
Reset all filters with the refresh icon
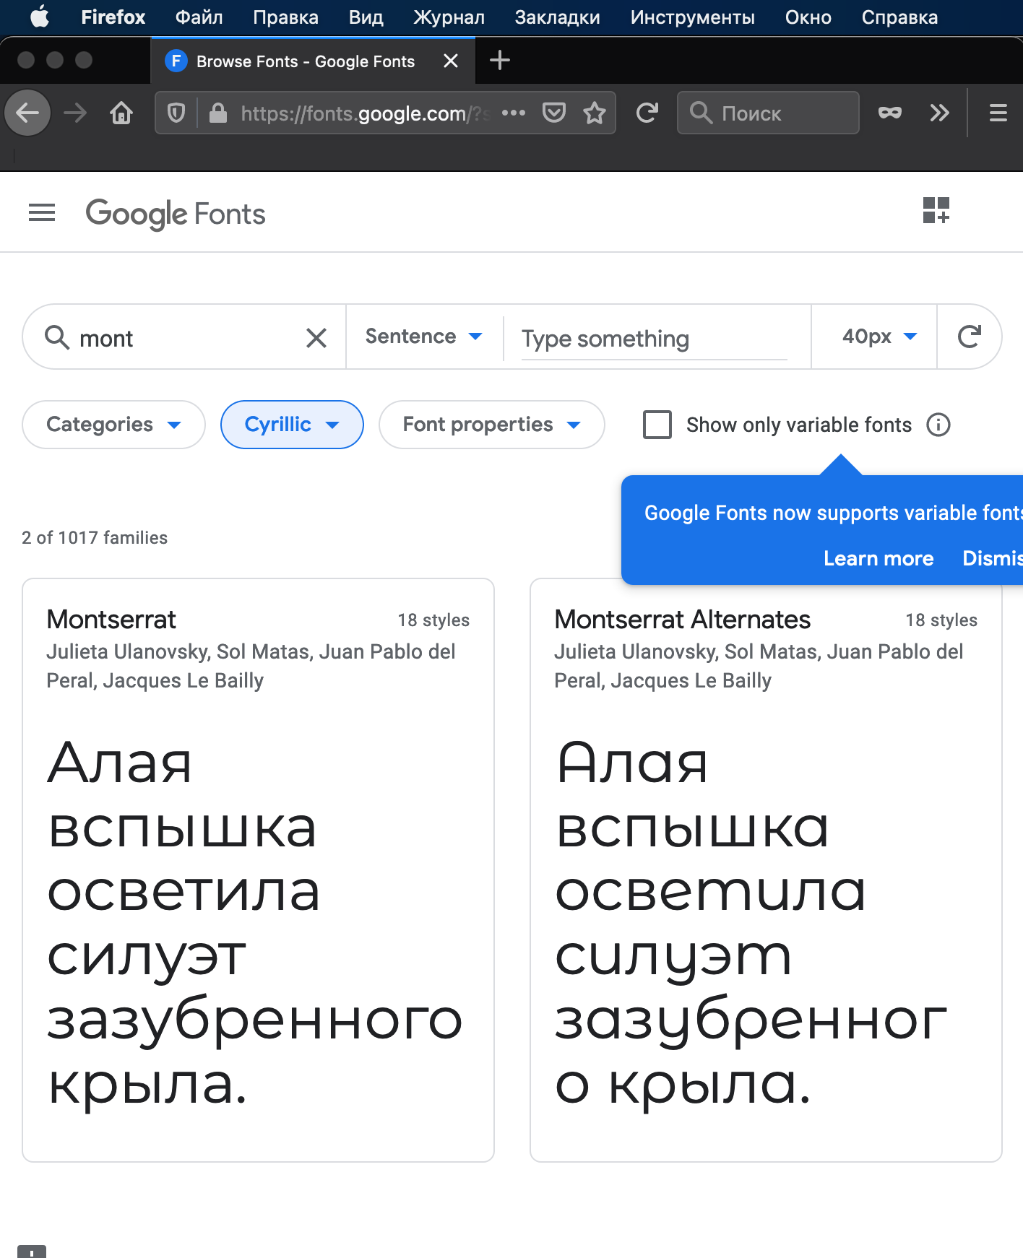click(970, 337)
